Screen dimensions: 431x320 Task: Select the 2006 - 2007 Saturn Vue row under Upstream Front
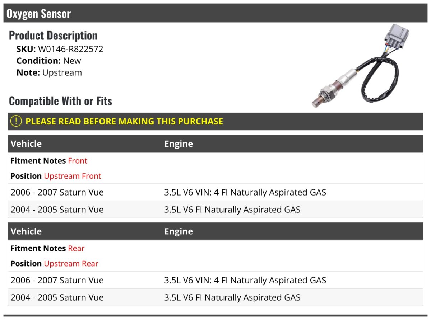[57, 192]
